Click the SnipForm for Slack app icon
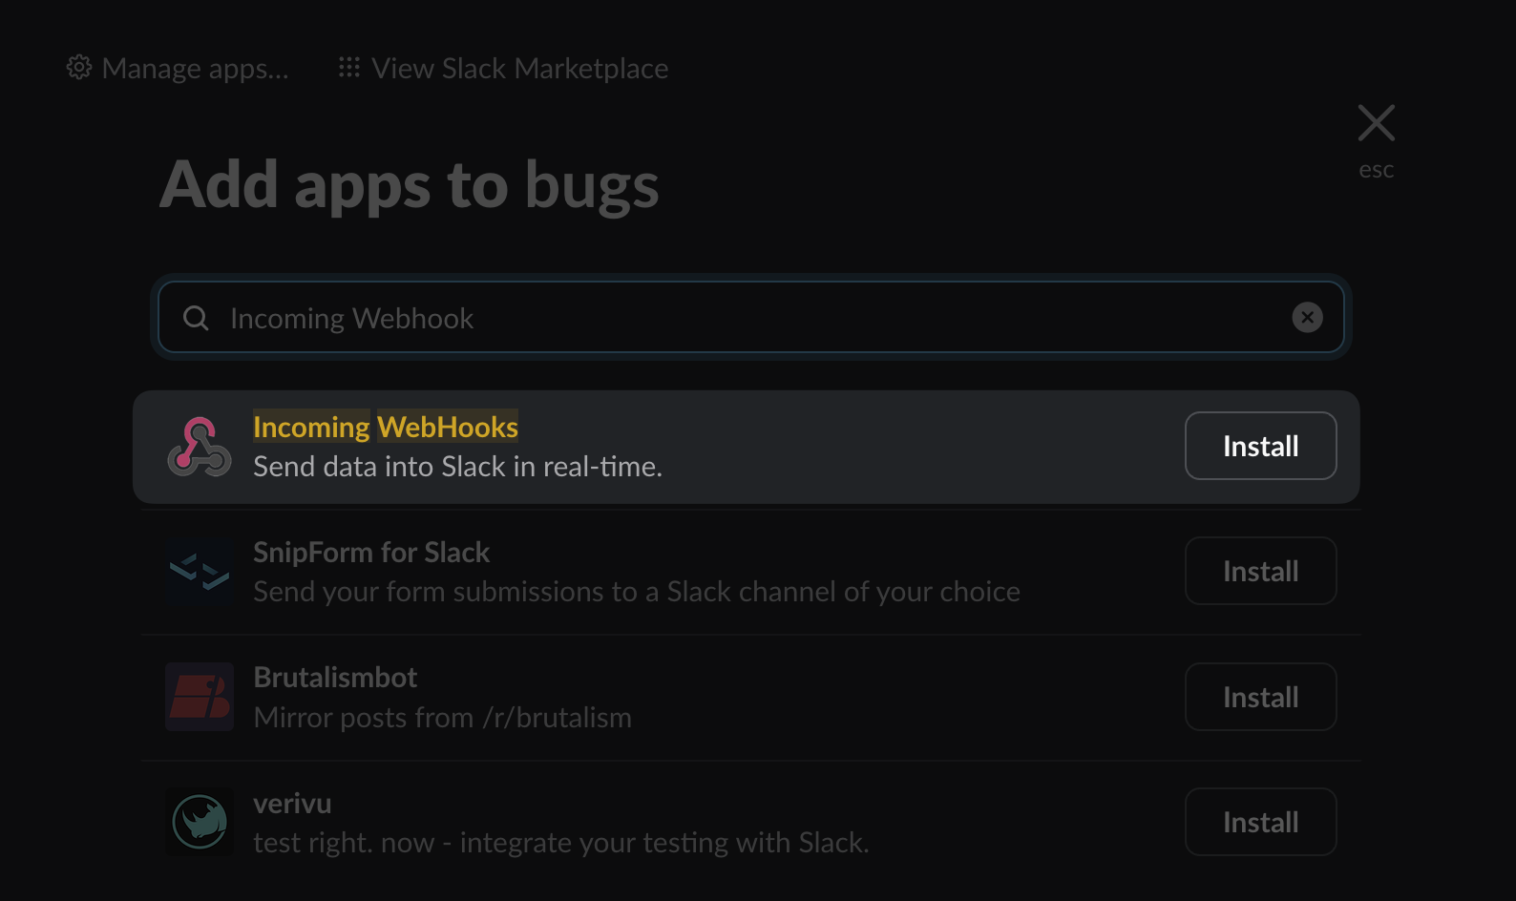The image size is (1516, 901). pos(200,571)
